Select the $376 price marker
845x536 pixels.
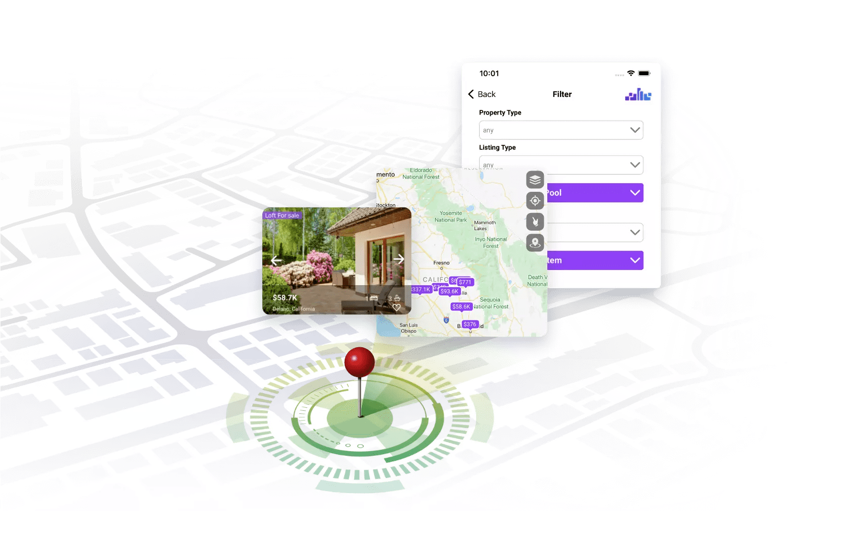470,324
